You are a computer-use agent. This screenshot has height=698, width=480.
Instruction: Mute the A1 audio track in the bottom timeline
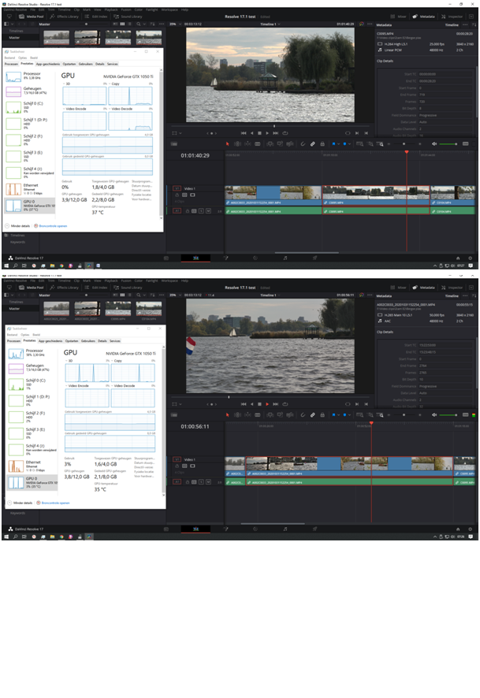coord(208,482)
